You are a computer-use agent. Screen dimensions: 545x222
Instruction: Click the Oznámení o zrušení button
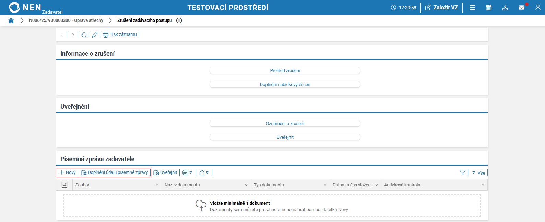(x=285, y=123)
